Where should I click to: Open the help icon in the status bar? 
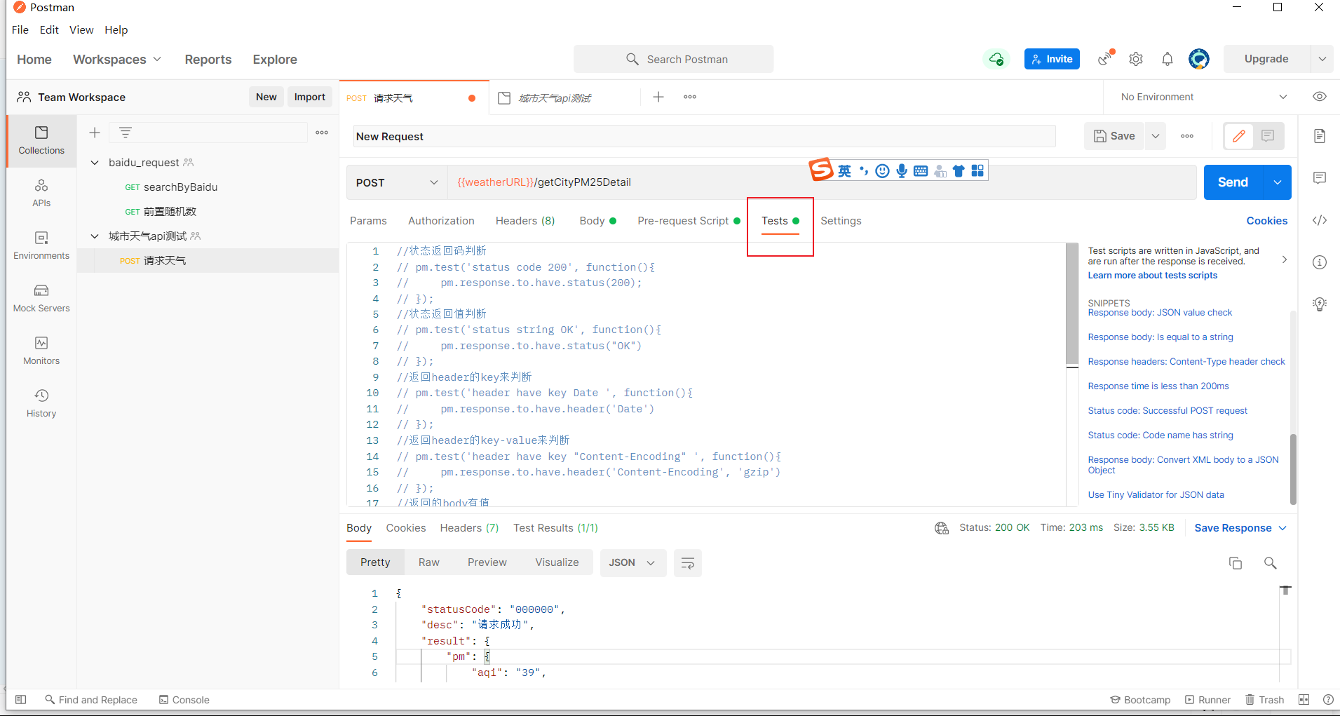(x=1328, y=699)
